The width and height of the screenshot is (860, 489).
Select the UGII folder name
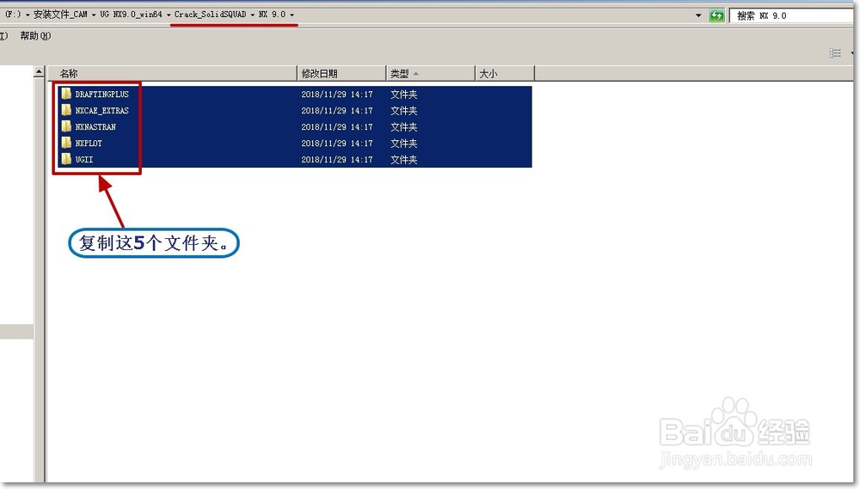[84, 160]
